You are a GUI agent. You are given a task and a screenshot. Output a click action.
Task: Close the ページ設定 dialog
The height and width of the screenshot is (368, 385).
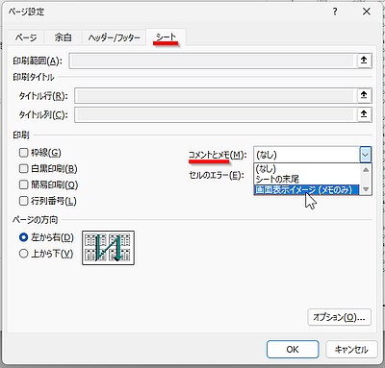pos(367,12)
